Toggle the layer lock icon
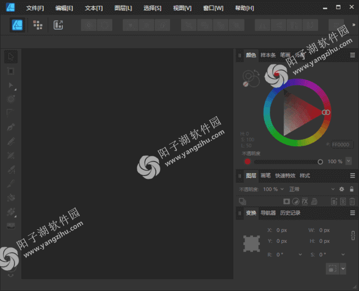The width and height of the screenshot is (359, 291). 352,189
